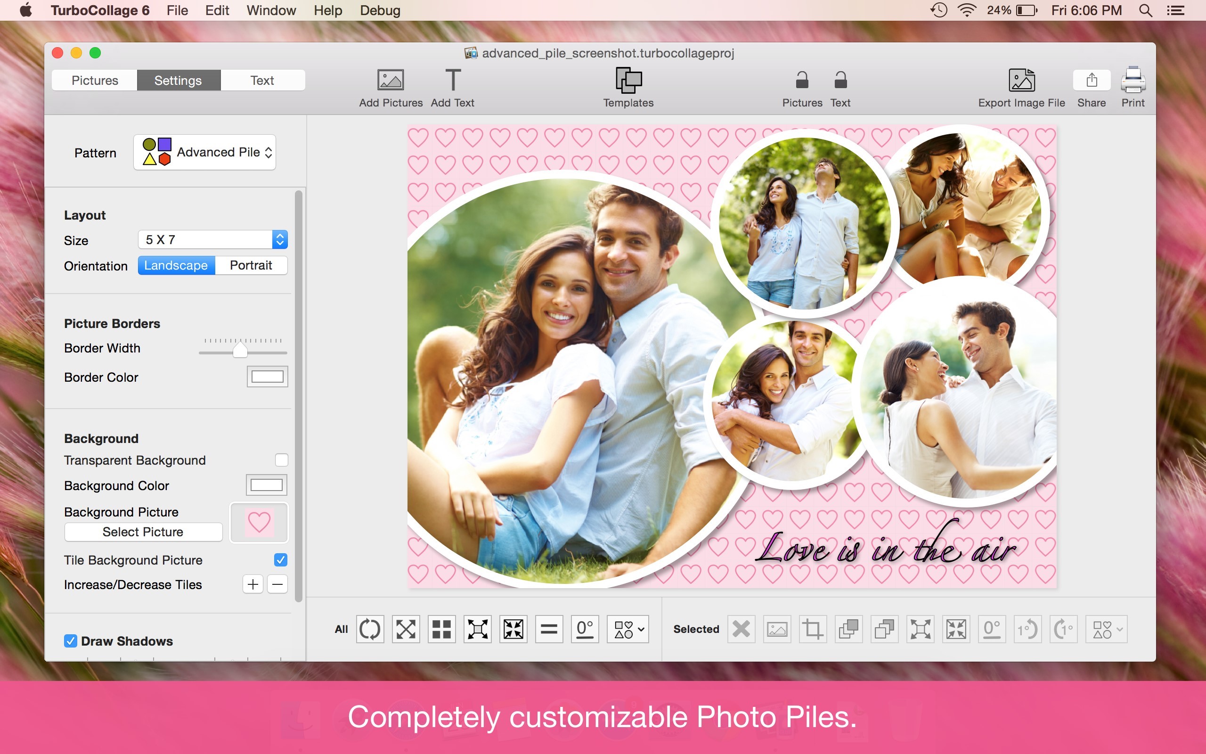1206x754 pixels.
Task: Open the Border Color swatch
Action: pos(267,377)
